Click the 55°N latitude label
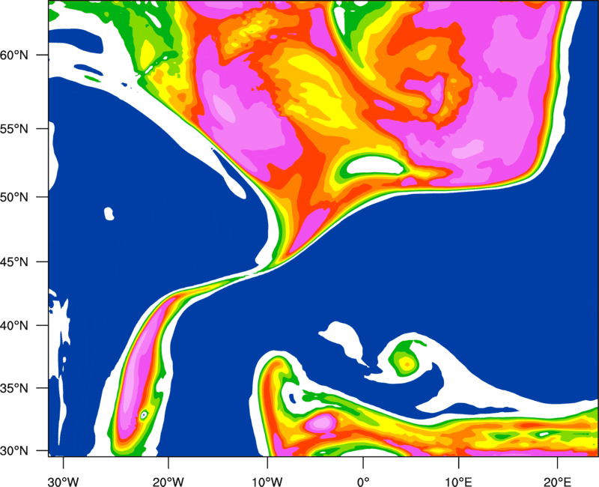This screenshot has width=599, height=487. [x=14, y=129]
